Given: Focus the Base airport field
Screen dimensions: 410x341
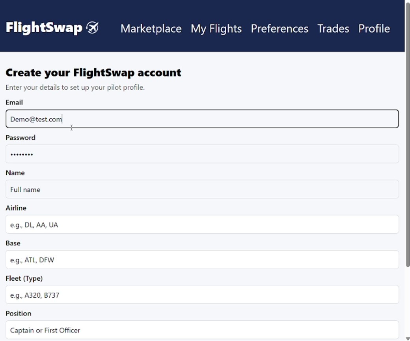Looking at the screenshot, I should tap(202, 259).
